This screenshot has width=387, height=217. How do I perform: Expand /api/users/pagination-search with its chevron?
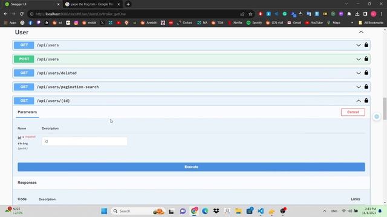tap(359, 87)
